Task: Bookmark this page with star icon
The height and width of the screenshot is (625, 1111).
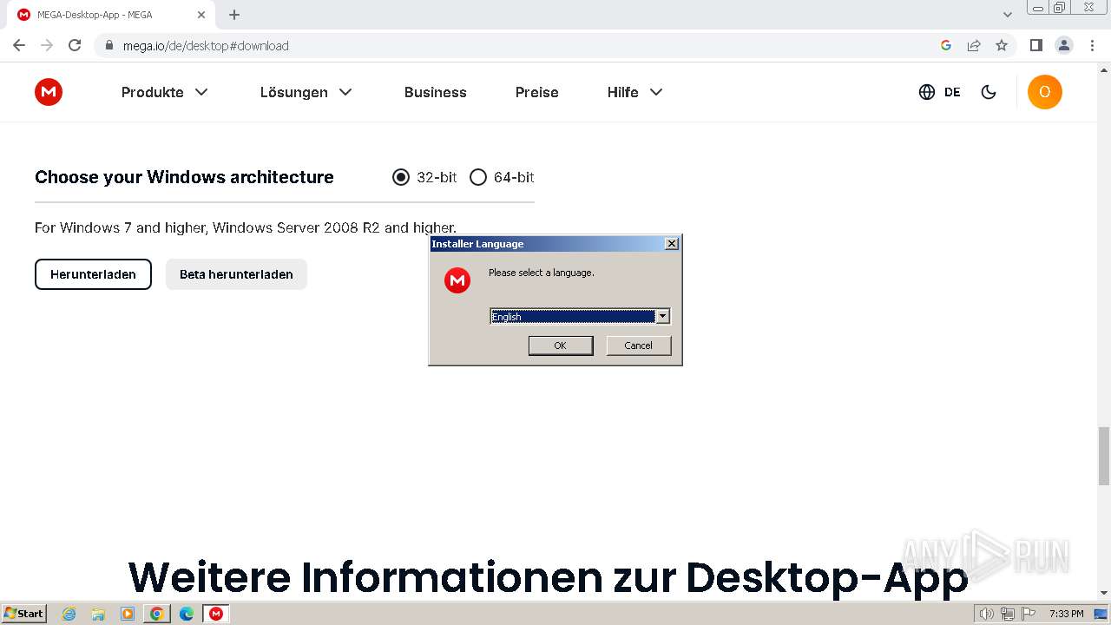Action: coord(1002,45)
